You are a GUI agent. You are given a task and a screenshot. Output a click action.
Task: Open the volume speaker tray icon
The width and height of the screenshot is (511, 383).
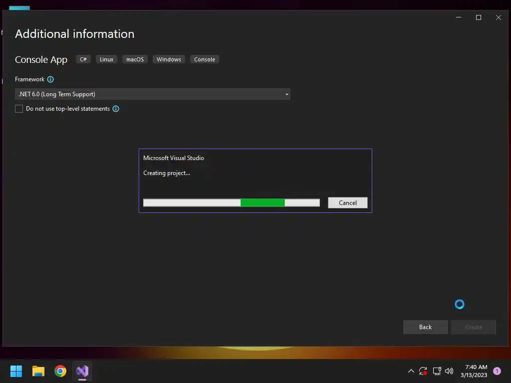pos(449,371)
